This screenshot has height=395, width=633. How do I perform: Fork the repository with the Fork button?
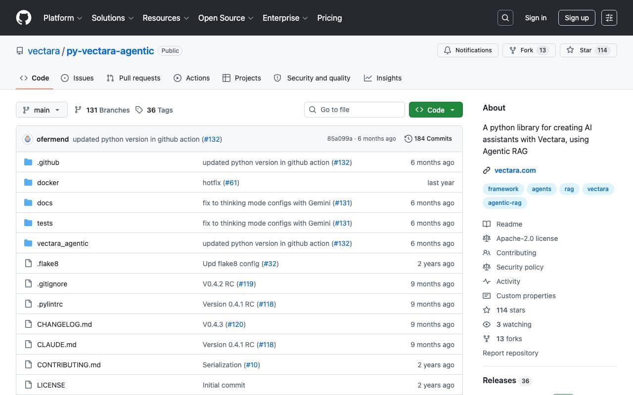pos(529,50)
